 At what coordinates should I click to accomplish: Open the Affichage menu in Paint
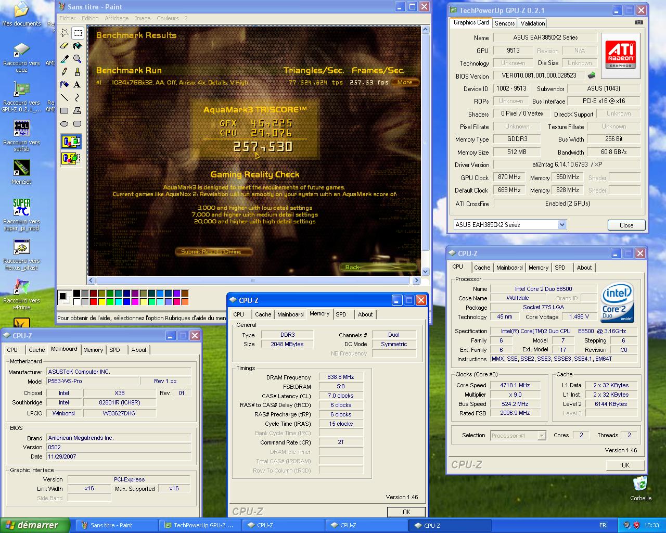(x=117, y=18)
